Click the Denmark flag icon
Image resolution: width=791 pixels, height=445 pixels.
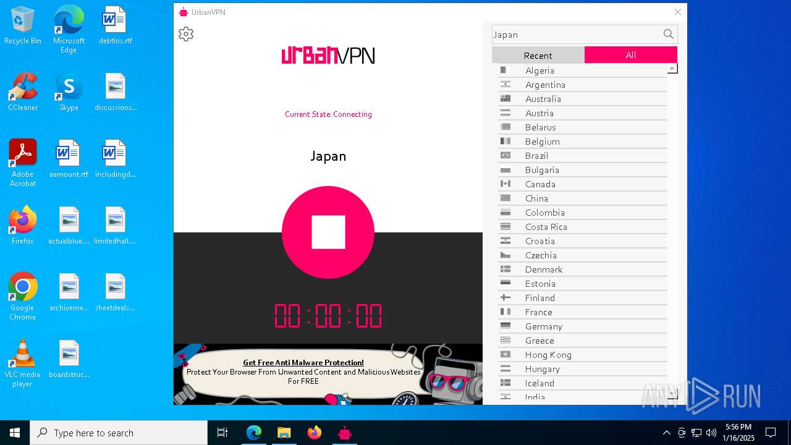click(505, 269)
